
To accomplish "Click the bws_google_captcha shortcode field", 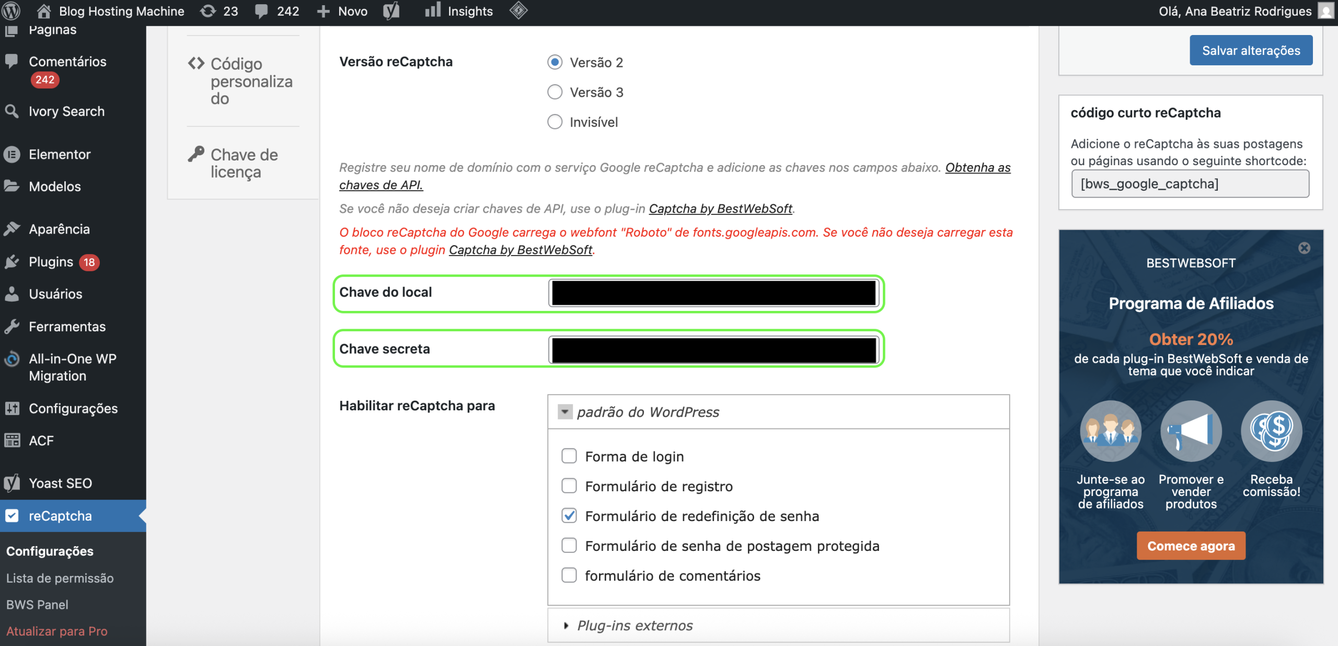I will [x=1190, y=184].
